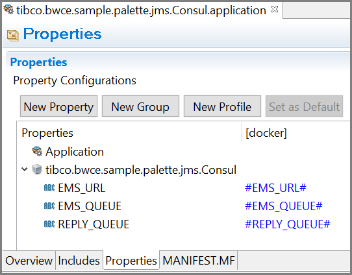The image size is (352, 275).
Task: Click the New Property button
Action: [x=58, y=106]
